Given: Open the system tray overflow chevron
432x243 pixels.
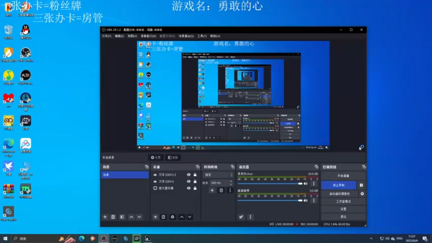Looking at the screenshot, I should 371,239.
